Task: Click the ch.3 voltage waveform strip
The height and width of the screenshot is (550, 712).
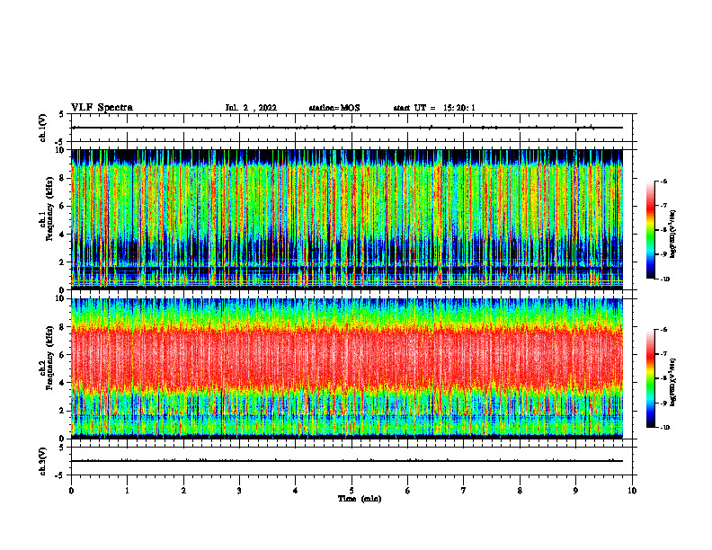Action: (x=347, y=461)
